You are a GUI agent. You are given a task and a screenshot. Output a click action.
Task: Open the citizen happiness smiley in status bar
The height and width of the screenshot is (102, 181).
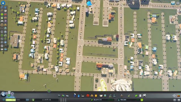pyautogui.click(x=142, y=100)
